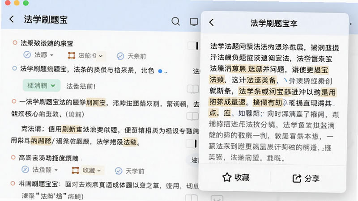This screenshot has width=358, height=201.
Task: Click the open-book icon beside the green button row
Action: click(193, 89)
